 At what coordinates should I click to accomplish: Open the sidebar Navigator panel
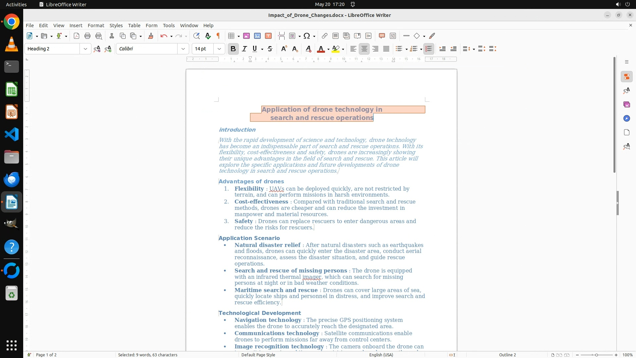point(626,118)
